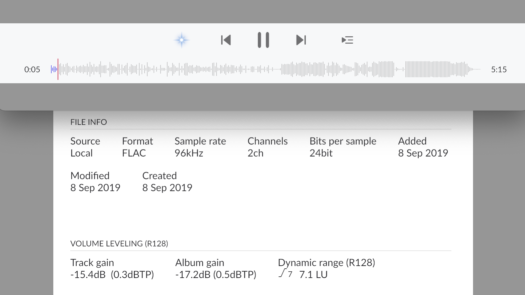Click the 24bit bits per sample value
525x295 pixels.
(x=321, y=153)
